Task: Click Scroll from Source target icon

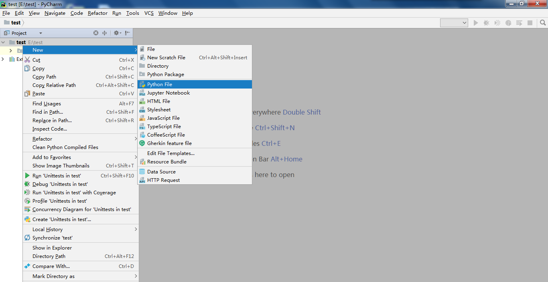Action: click(96, 33)
